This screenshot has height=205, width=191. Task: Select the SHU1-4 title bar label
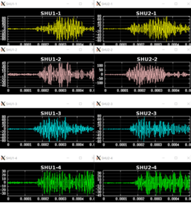(12, 158)
